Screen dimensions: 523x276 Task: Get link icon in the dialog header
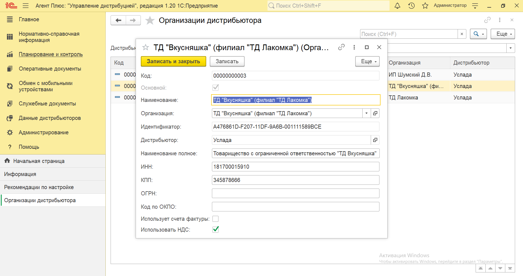point(341,47)
